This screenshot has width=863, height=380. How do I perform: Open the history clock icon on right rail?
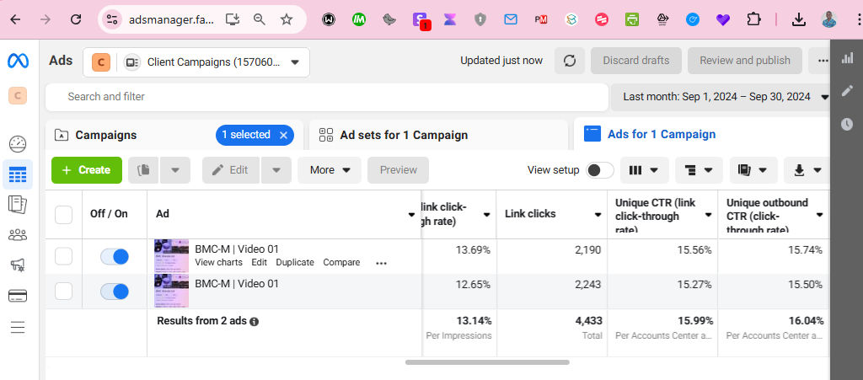point(847,125)
